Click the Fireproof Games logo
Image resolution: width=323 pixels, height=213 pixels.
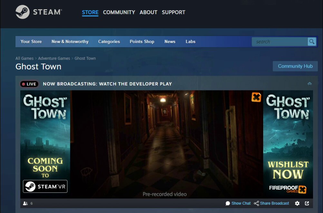(x=288, y=189)
